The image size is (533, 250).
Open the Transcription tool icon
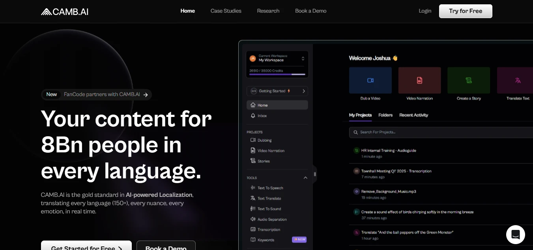pyautogui.click(x=253, y=230)
